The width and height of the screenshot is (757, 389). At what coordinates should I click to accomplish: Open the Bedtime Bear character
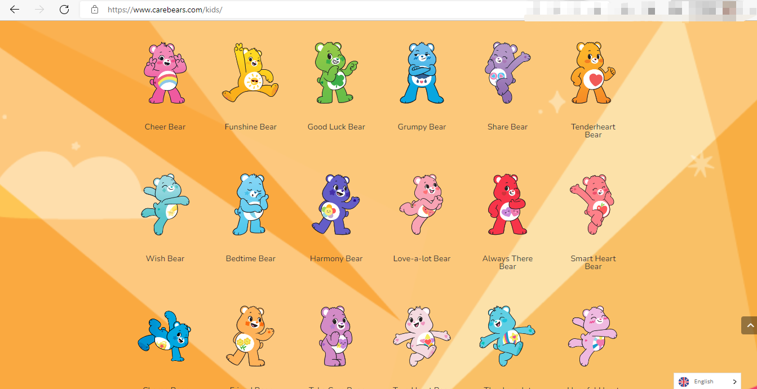(x=250, y=204)
